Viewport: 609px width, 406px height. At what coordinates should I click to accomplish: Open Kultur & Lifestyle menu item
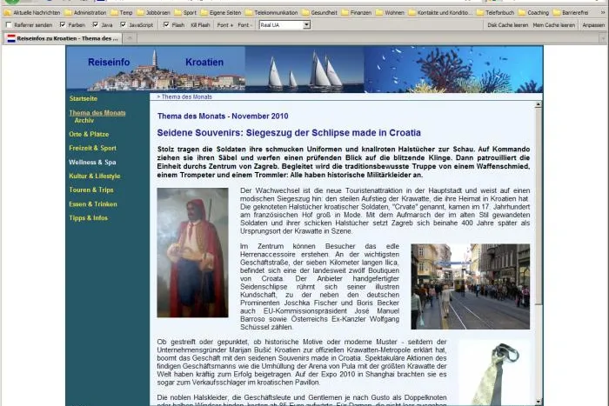pos(95,176)
